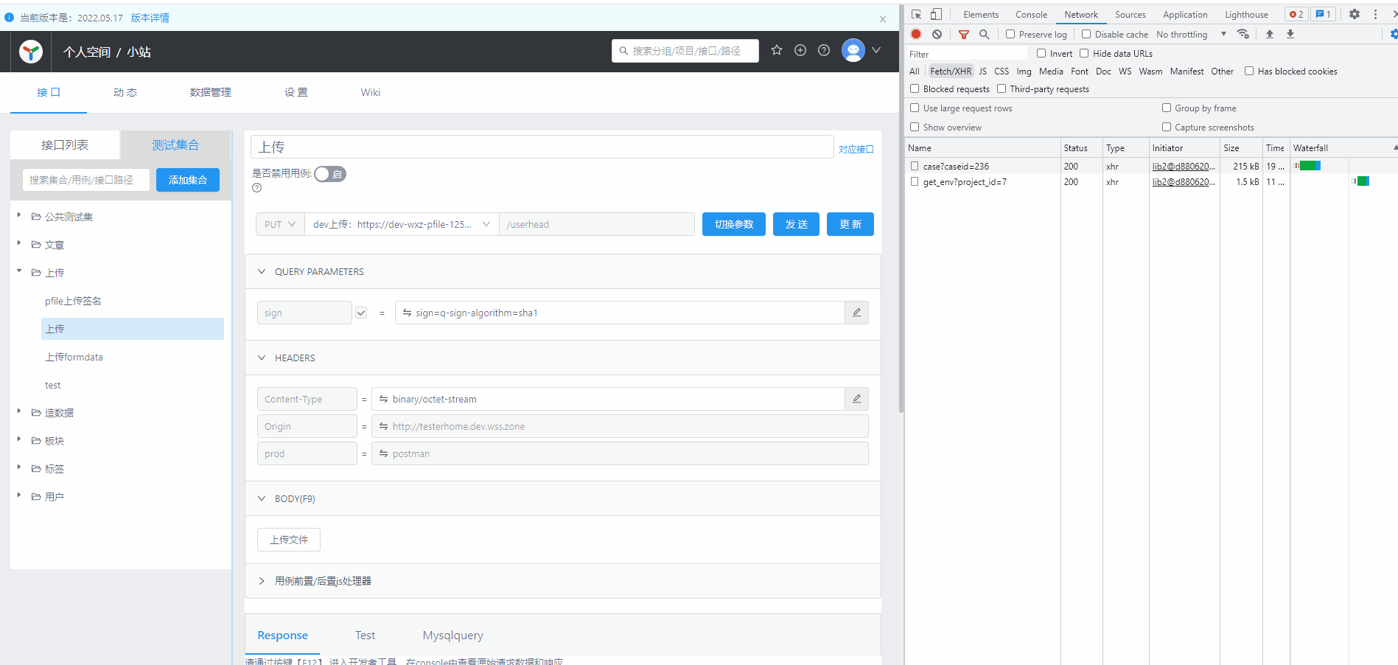
Task: Toggle the sign parameter checkbox
Action: pos(361,313)
